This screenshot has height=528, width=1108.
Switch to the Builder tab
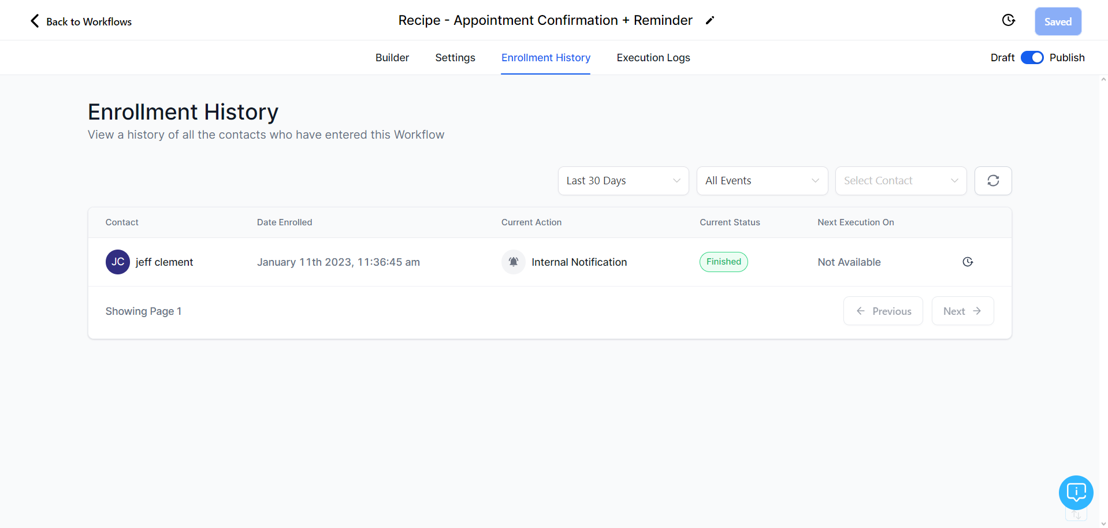pyautogui.click(x=392, y=58)
